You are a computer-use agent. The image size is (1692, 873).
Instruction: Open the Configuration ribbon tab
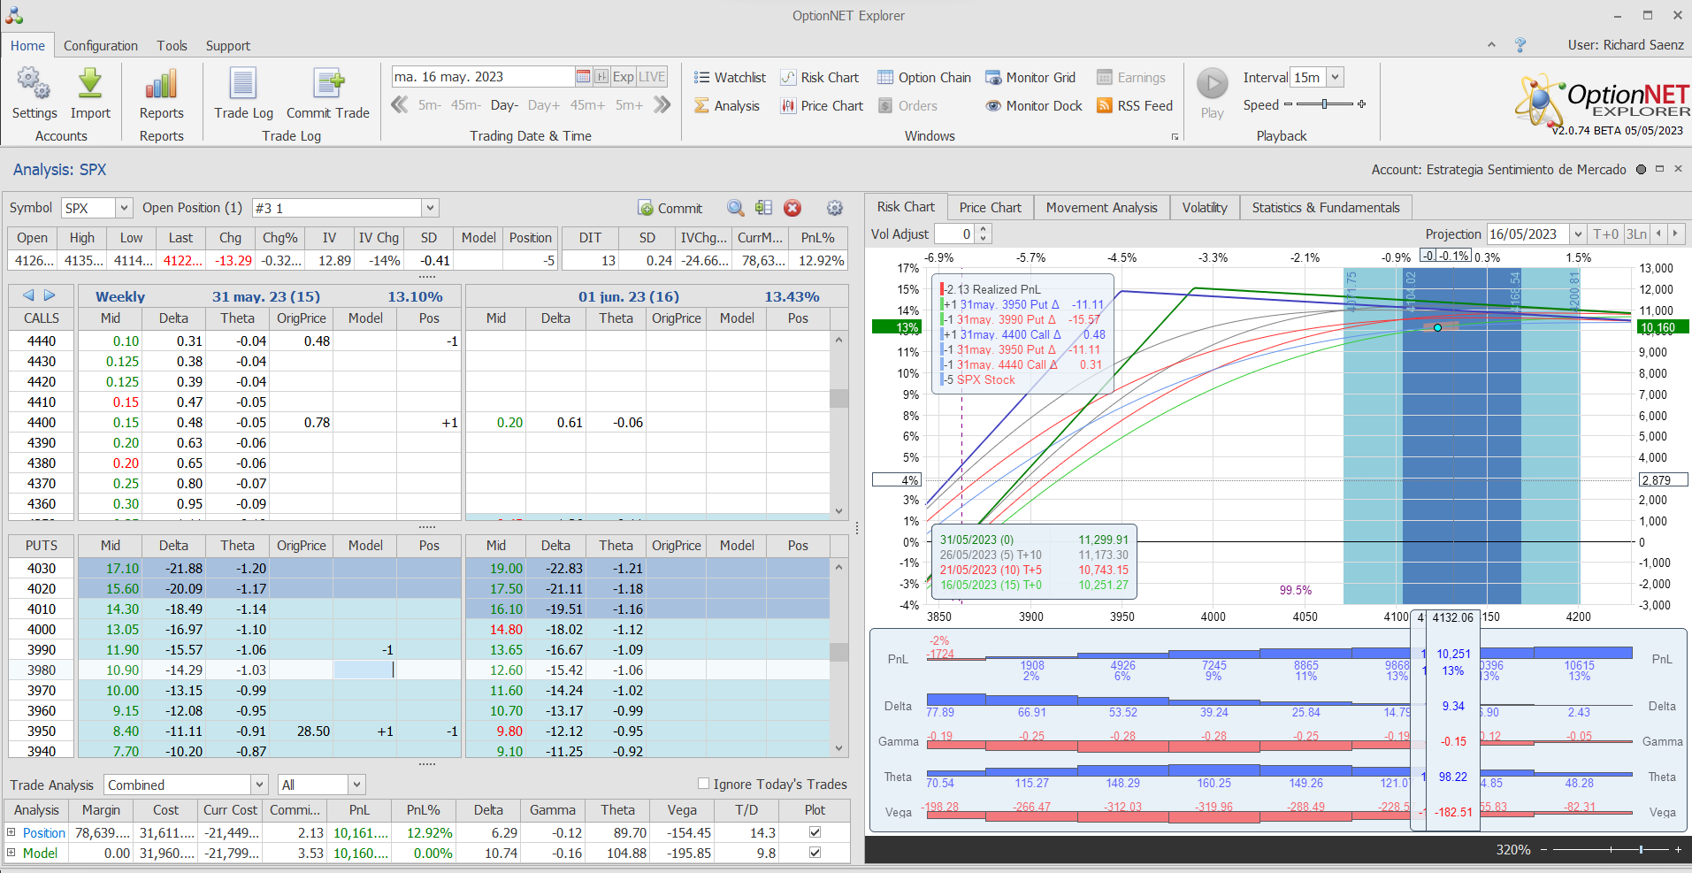(101, 46)
